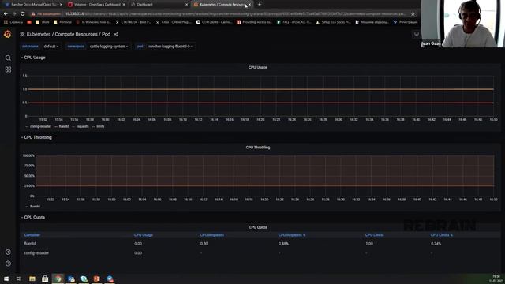Open the Dashboards grid icon in sidebar
Image resolution: width=505 pixels, height=284 pixels.
8,69
